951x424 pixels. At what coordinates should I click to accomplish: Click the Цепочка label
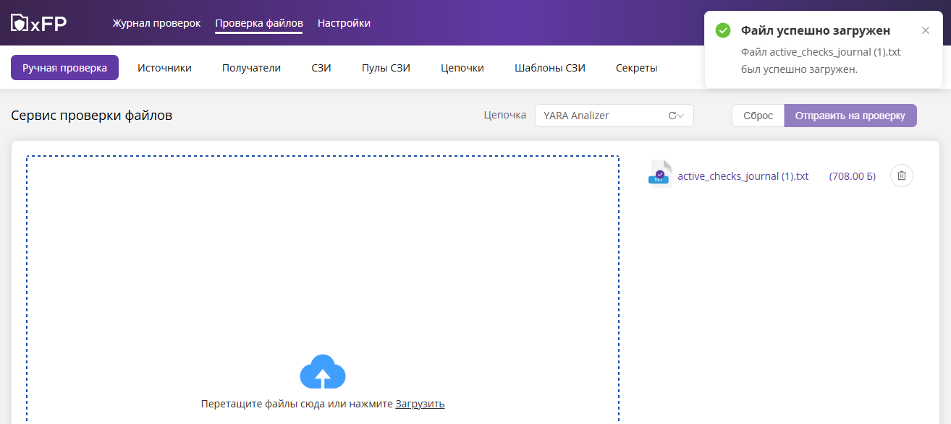pyautogui.click(x=504, y=115)
